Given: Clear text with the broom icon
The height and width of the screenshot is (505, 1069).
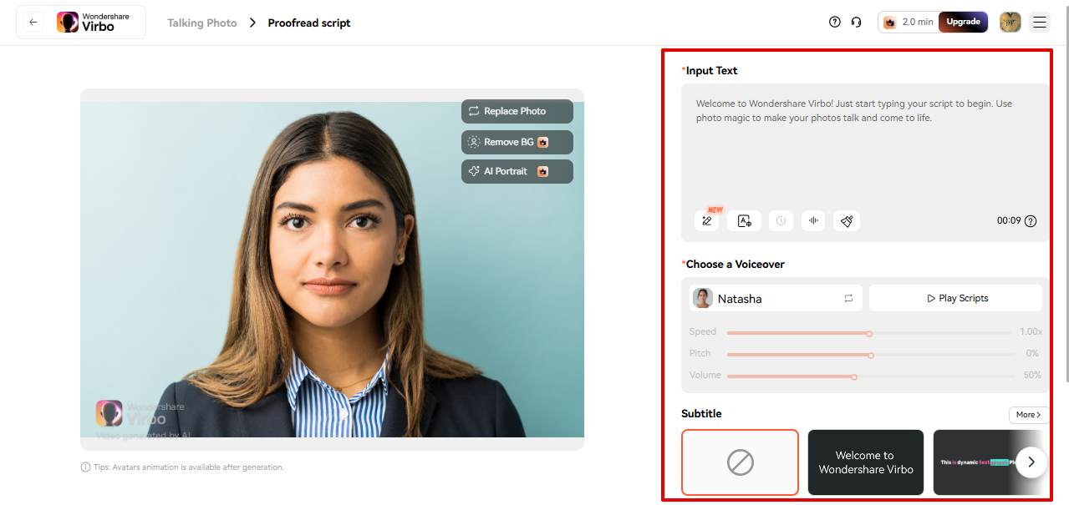Looking at the screenshot, I should coord(847,220).
